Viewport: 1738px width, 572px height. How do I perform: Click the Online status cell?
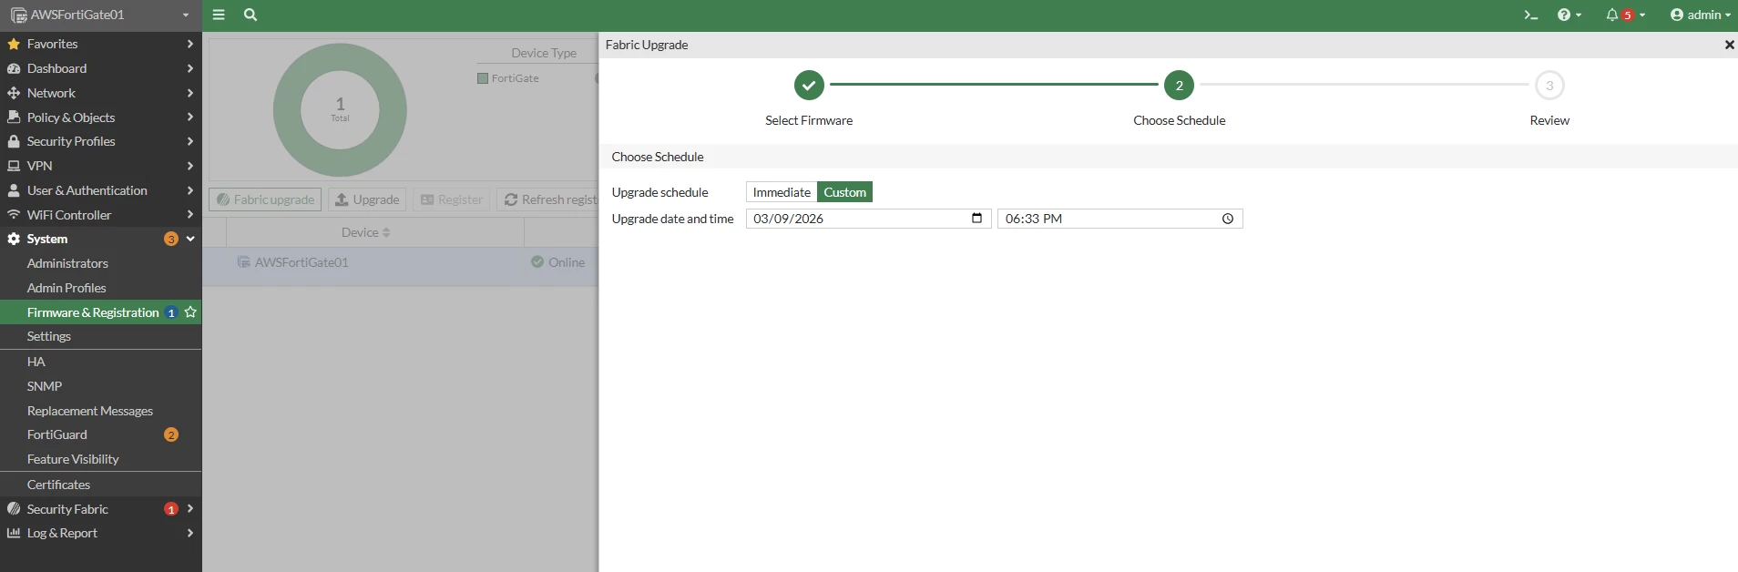[x=557, y=262]
